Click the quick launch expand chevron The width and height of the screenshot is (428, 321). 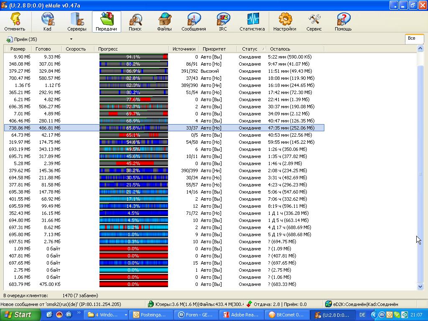[x=79, y=313]
